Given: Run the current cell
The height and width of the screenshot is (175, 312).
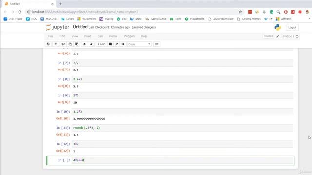Looking at the screenshot, I should coord(101,44).
